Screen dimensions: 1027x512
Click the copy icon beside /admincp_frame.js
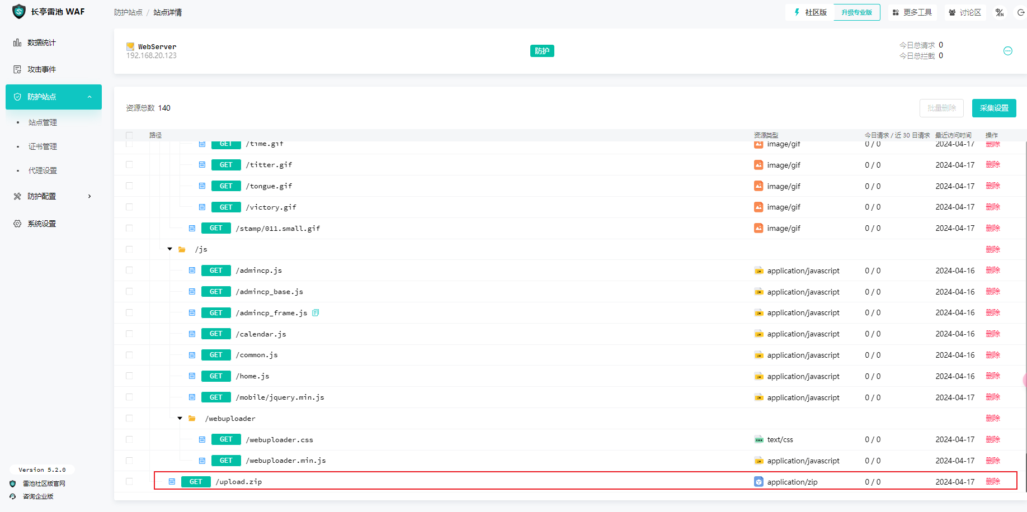[315, 313]
